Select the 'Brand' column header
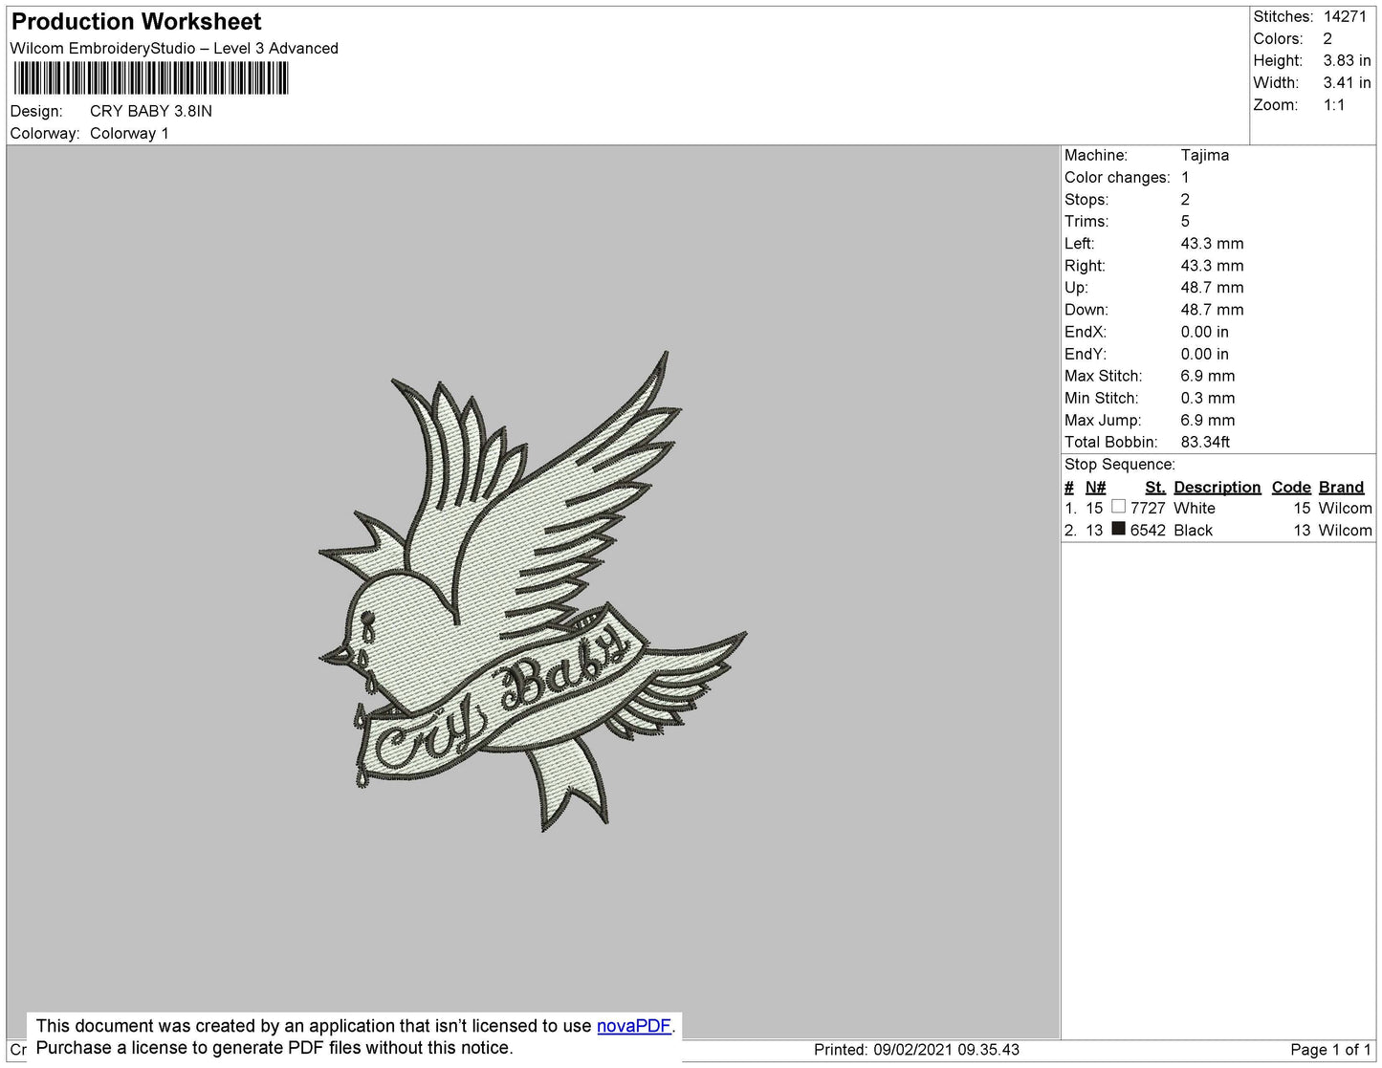This screenshot has height=1068, width=1382. click(1341, 487)
